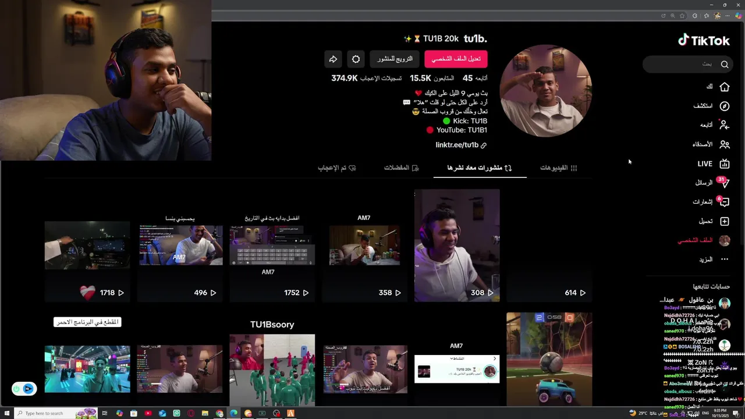This screenshot has width=745, height=419.
Task: Open the video with 1752 plays
Action: point(272,246)
